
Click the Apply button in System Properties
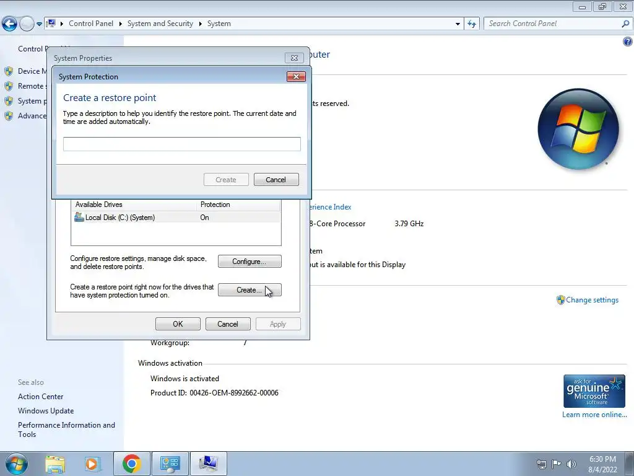(x=278, y=324)
